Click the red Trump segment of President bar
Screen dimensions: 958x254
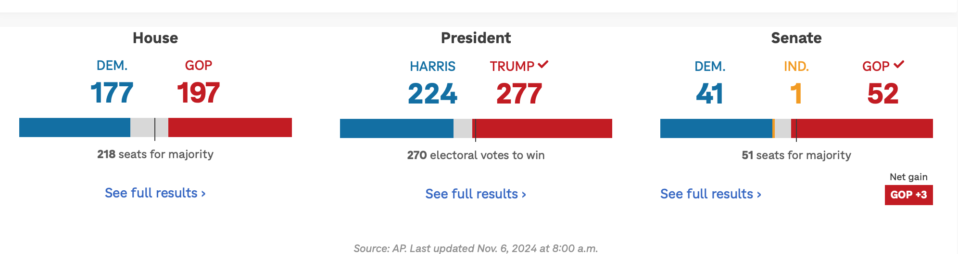[543, 128]
